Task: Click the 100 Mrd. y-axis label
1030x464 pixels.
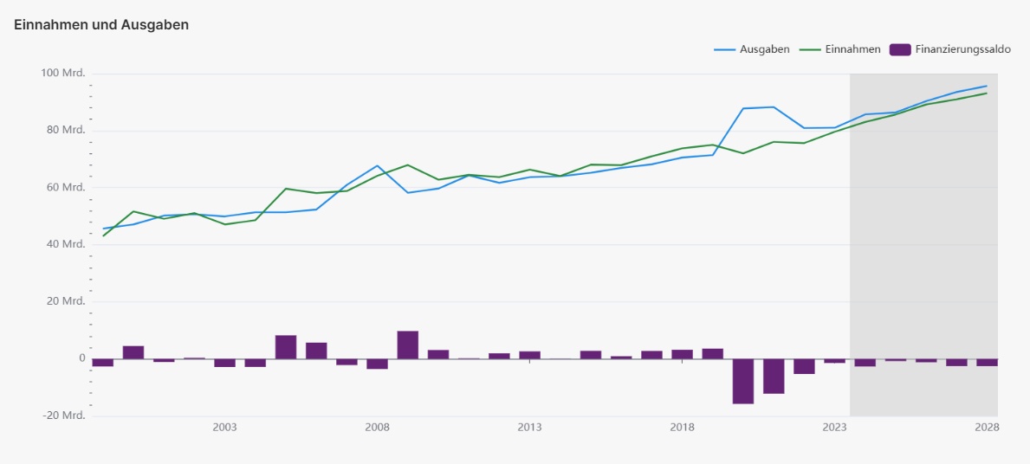Action: point(63,73)
